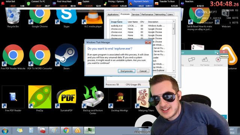Screen dimensions: 240x135
Task: Sort processes by Image Name column
Action: point(118,22)
